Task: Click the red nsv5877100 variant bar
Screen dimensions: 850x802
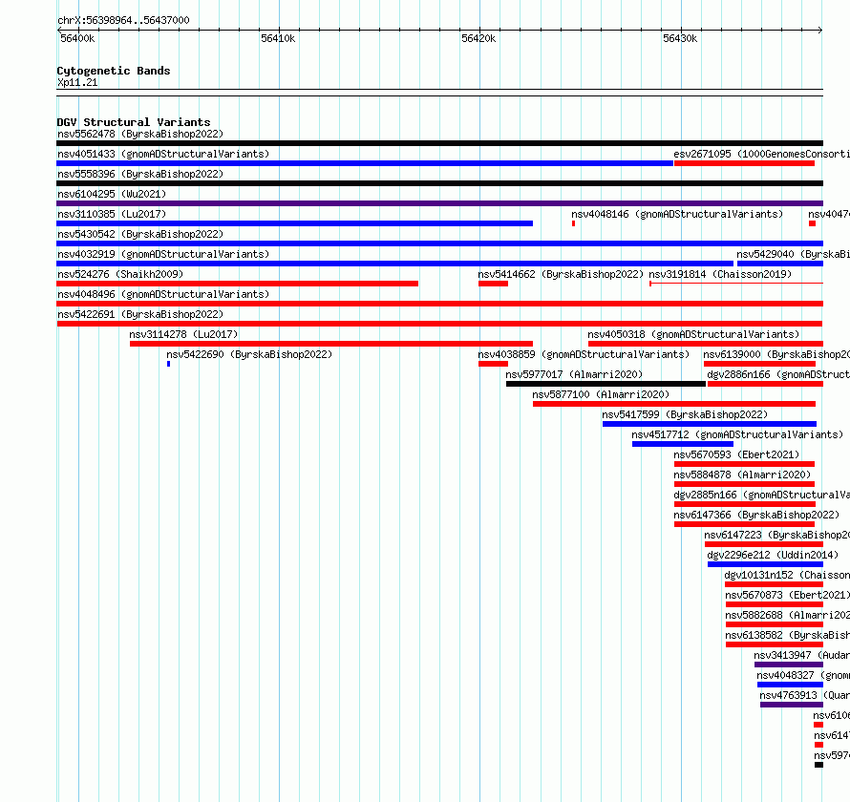Action: click(x=674, y=404)
